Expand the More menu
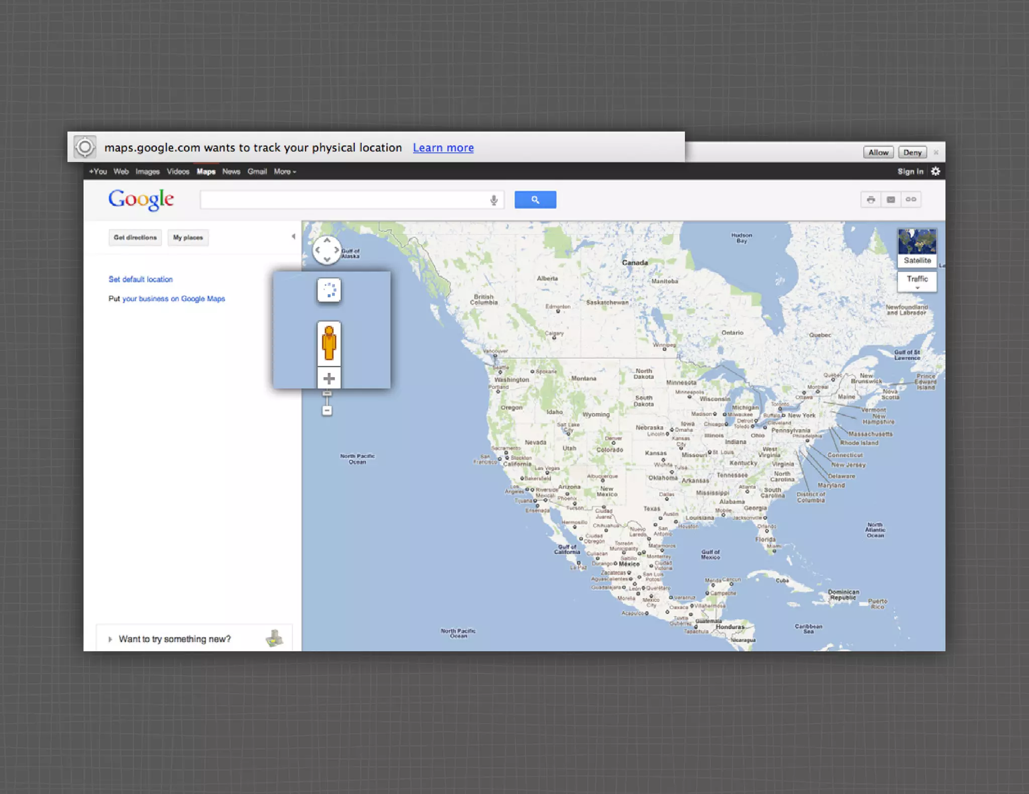Viewport: 1029px width, 794px height. 285,172
